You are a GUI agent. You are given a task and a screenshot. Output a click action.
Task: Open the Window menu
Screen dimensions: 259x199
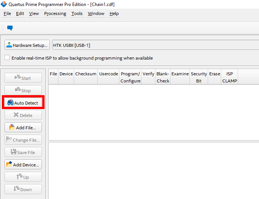[x=96, y=13]
